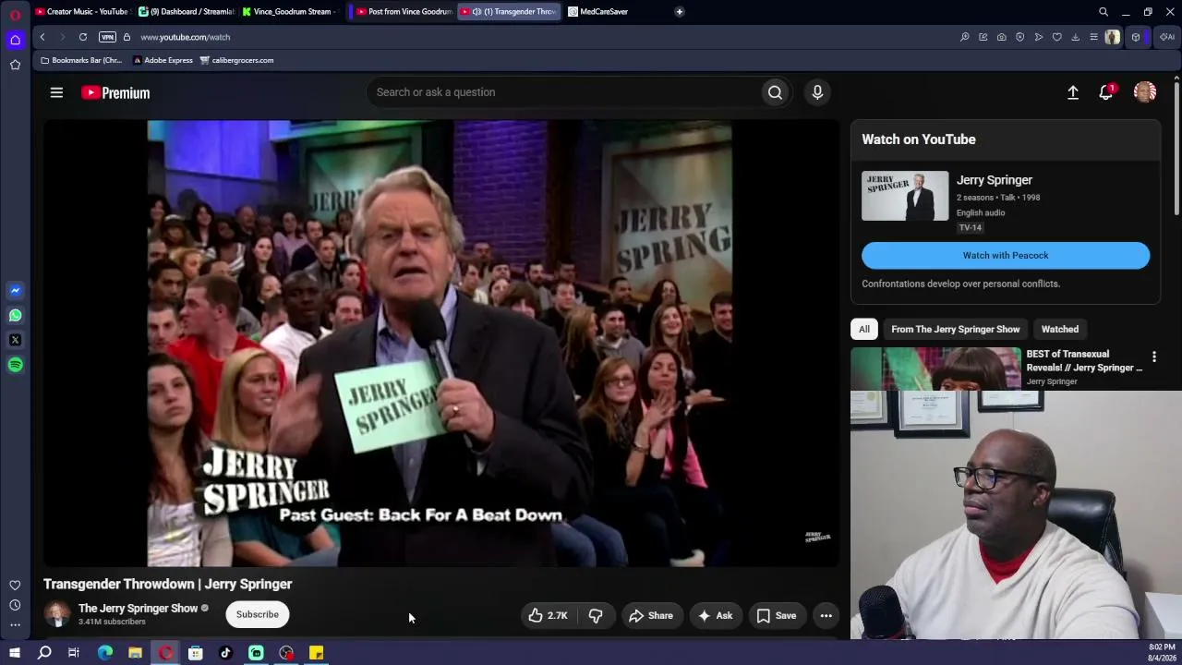
Task: Open the sidebar history clock icon
Action: (15, 605)
